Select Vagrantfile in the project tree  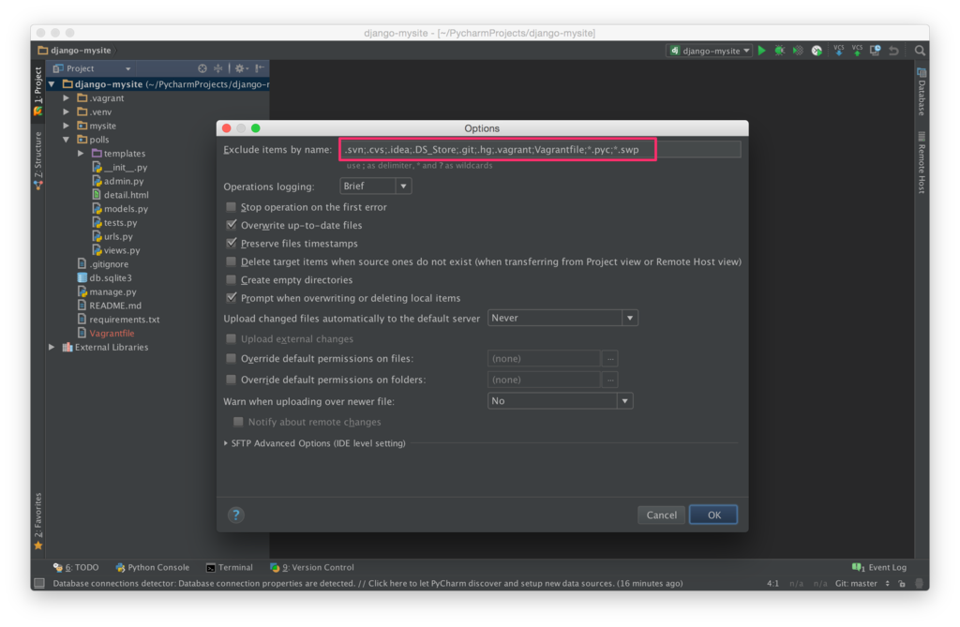tap(105, 333)
